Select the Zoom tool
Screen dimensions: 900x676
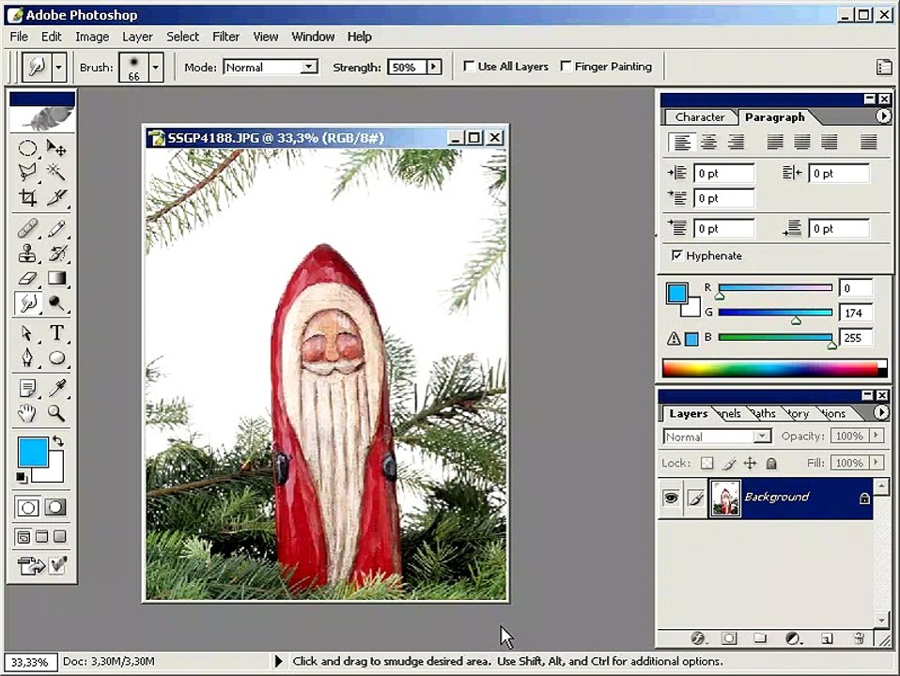pos(56,413)
